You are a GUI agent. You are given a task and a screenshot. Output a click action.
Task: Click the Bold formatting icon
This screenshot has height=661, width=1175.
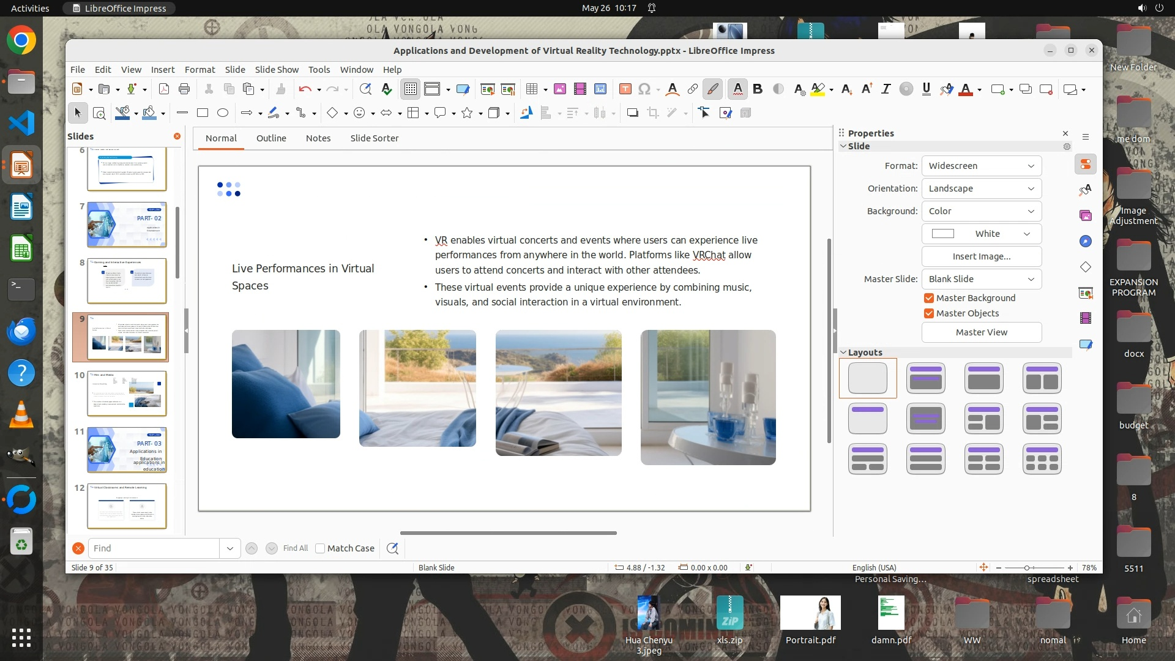click(758, 89)
